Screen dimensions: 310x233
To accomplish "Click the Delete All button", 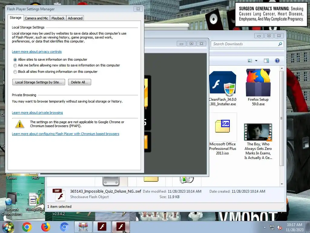I will [x=80, y=82].
